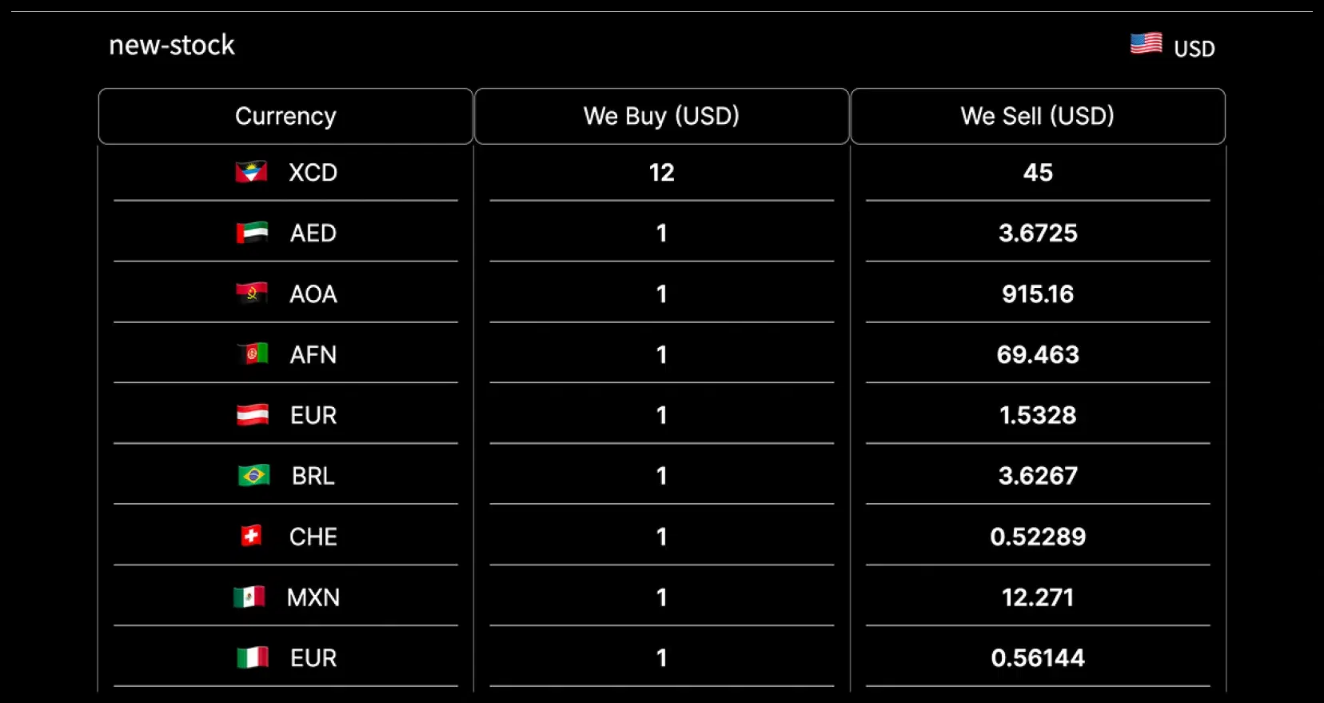The height and width of the screenshot is (703, 1324).
Task: Click the Angola flag beside AOA
Action: [252, 294]
